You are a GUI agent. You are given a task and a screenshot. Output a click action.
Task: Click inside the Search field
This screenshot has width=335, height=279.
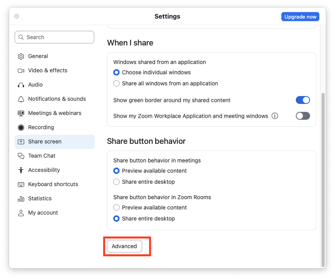(54, 37)
